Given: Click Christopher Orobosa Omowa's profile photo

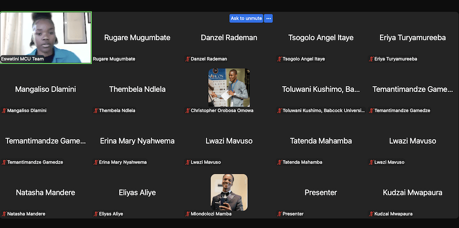Looking at the screenshot, I should 229,88.
